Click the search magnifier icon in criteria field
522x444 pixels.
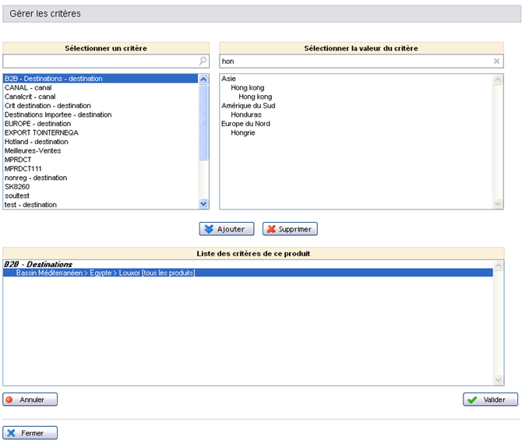[x=203, y=61]
